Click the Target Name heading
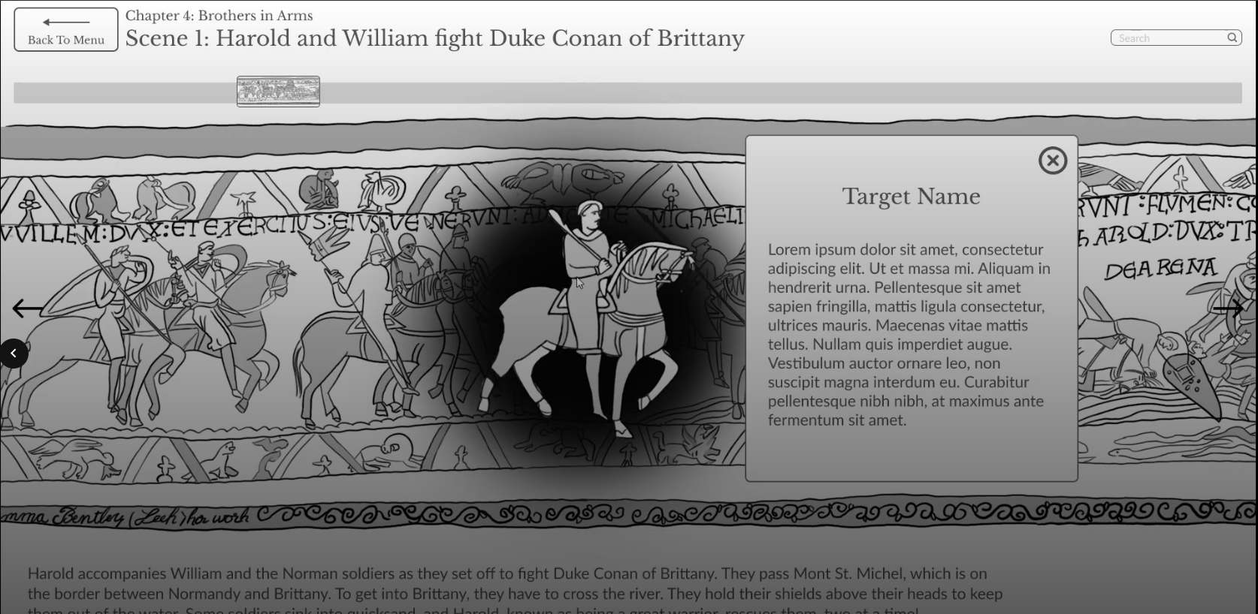The width and height of the screenshot is (1258, 614). [x=911, y=197]
